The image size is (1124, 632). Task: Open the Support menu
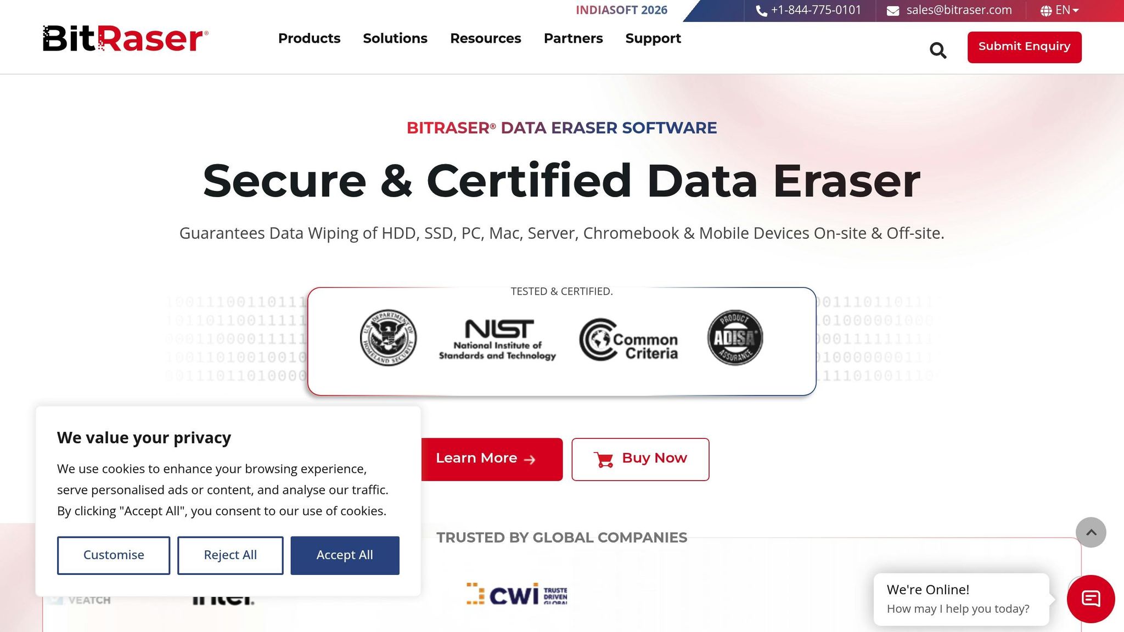click(x=653, y=38)
